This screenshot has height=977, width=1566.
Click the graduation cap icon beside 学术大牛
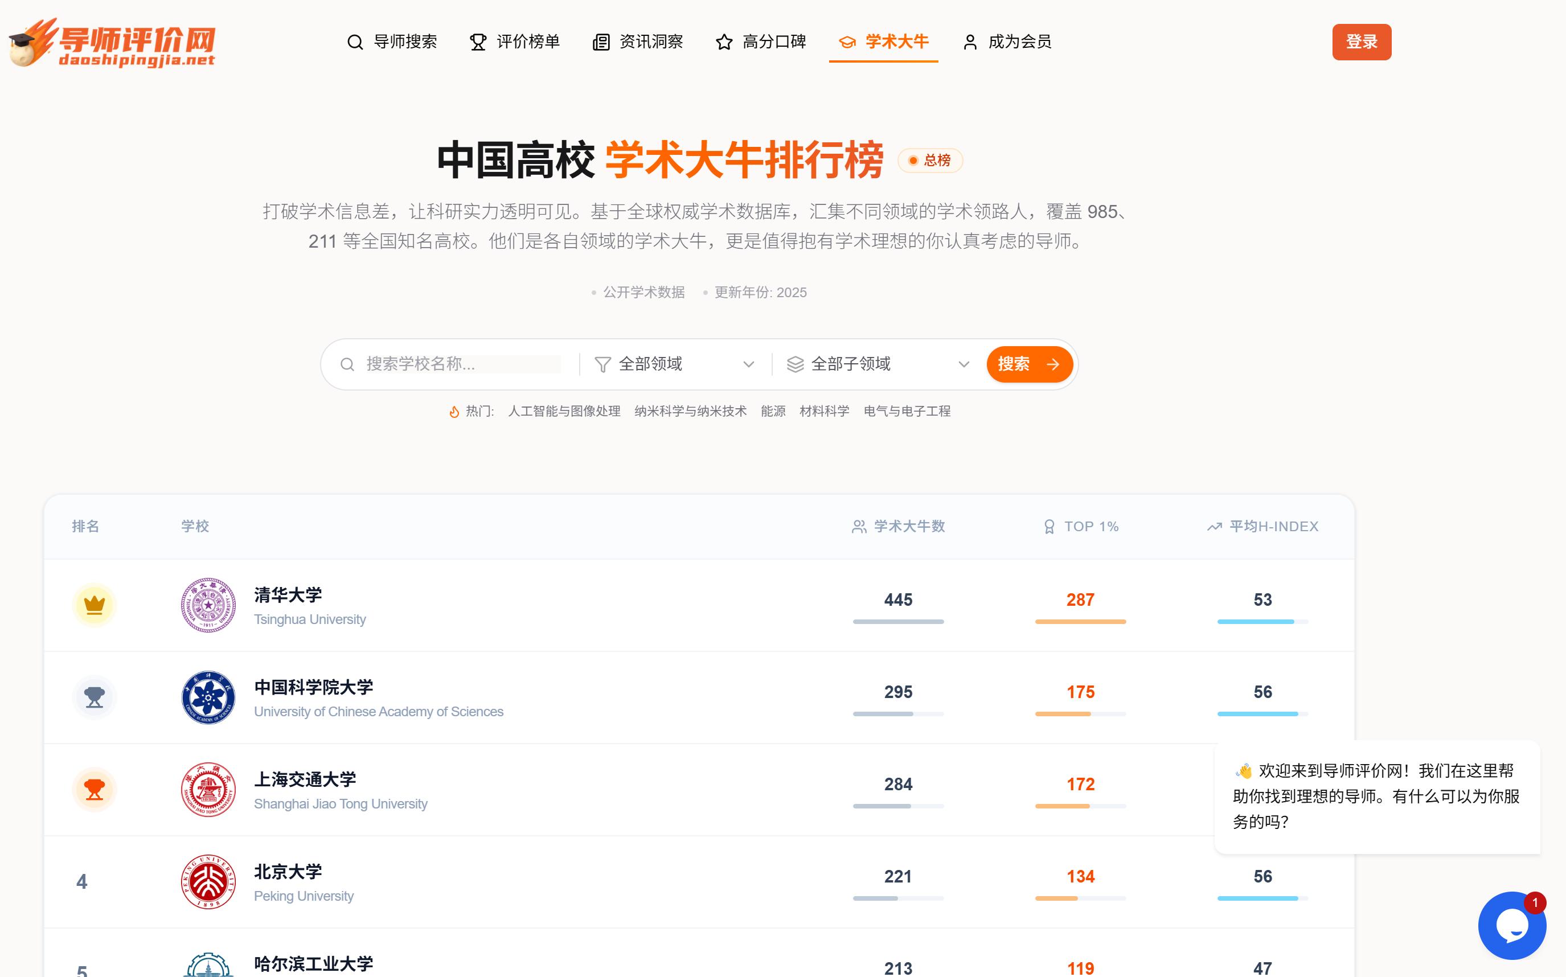[x=847, y=43]
